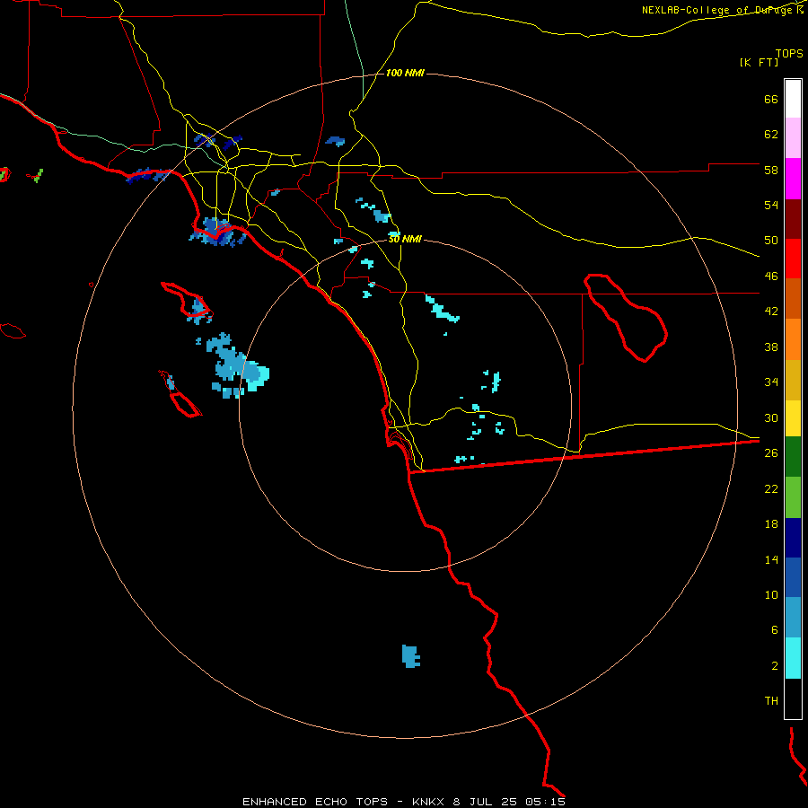The height and width of the screenshot is (808, 808).
Task: Click legend value 58
Action: click(x=771, y=170)
